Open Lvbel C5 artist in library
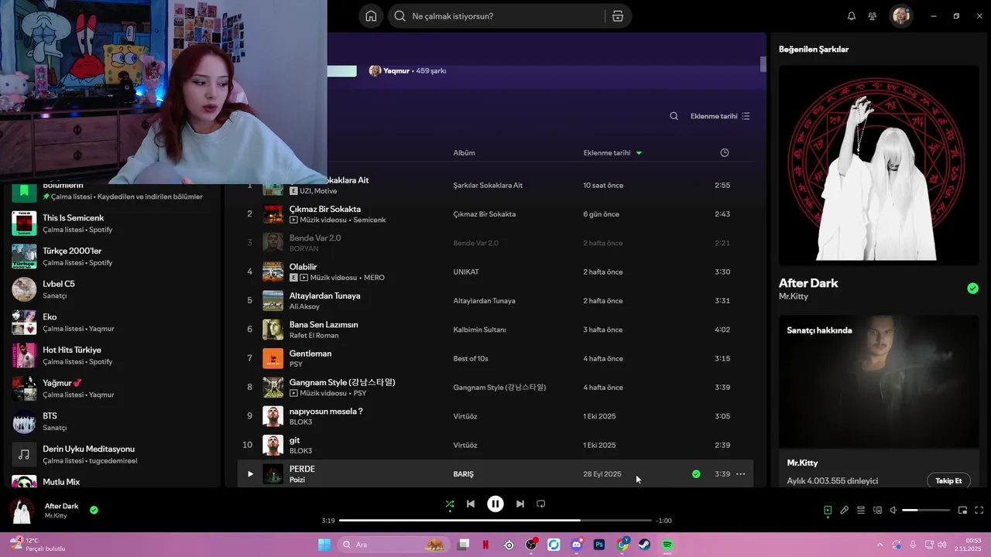The height and width of the screenshot is (557, 991). (x=112, y=289)
